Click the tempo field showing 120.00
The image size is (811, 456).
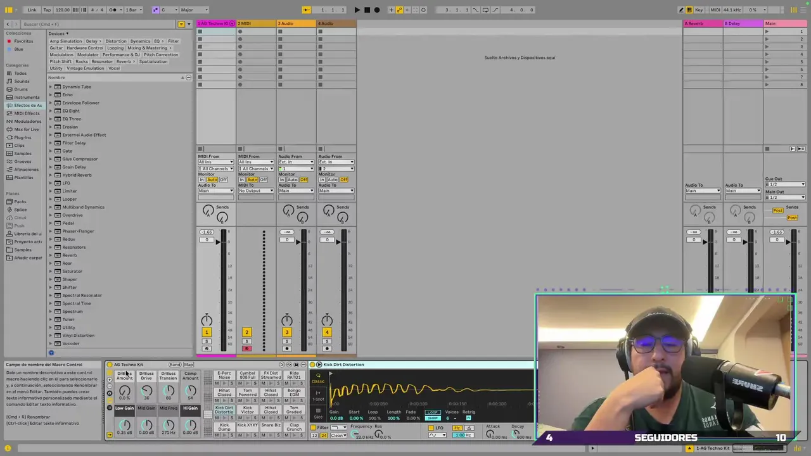62,9
